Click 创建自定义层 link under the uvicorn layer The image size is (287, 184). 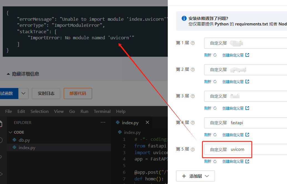(233, 161)
